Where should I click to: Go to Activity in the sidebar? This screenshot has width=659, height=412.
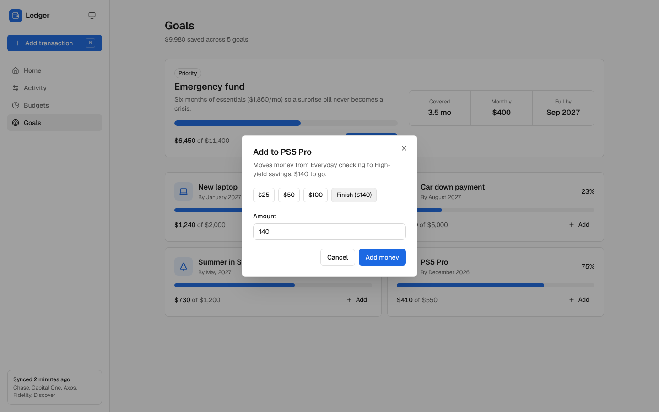54,88
